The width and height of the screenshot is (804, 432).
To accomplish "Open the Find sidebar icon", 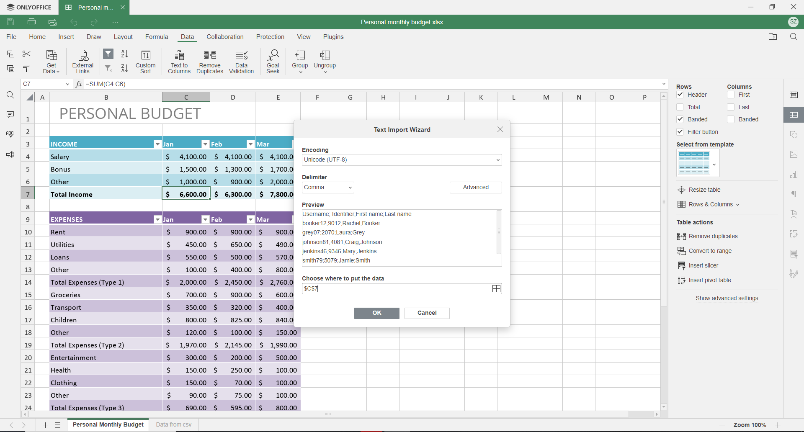I will (x=10, y=95).
